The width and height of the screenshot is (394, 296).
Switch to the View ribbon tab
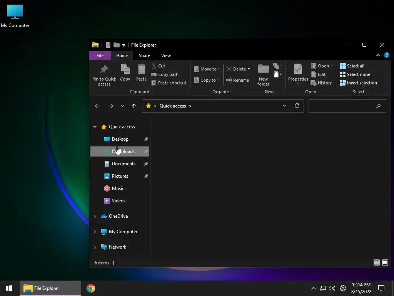pyautogui.click(x=166, y=55)
